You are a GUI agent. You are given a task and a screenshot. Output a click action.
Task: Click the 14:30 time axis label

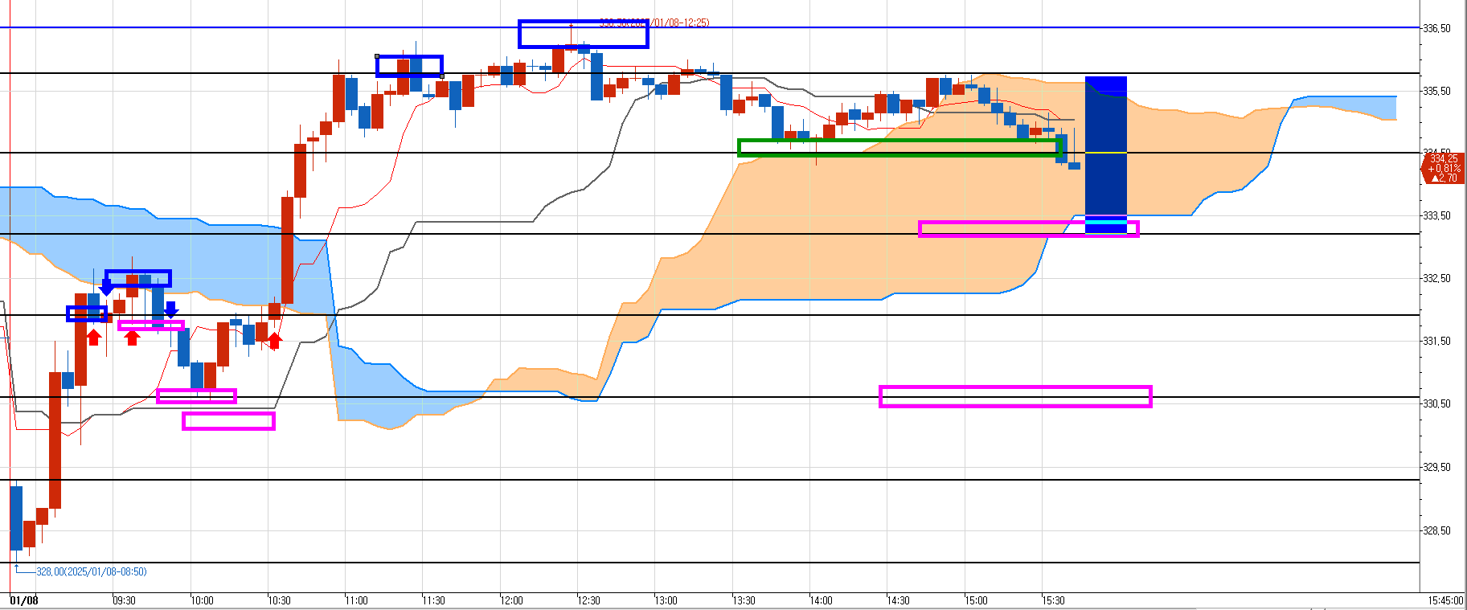click(898, 600)
